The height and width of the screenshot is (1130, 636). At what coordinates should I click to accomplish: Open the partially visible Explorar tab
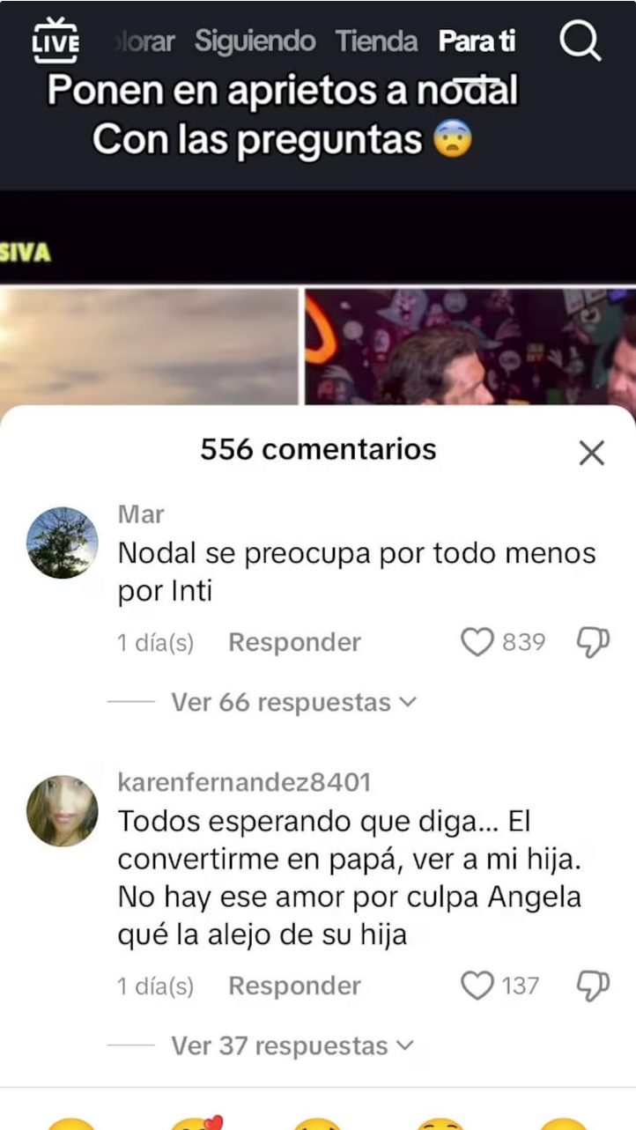click(145, 41)
